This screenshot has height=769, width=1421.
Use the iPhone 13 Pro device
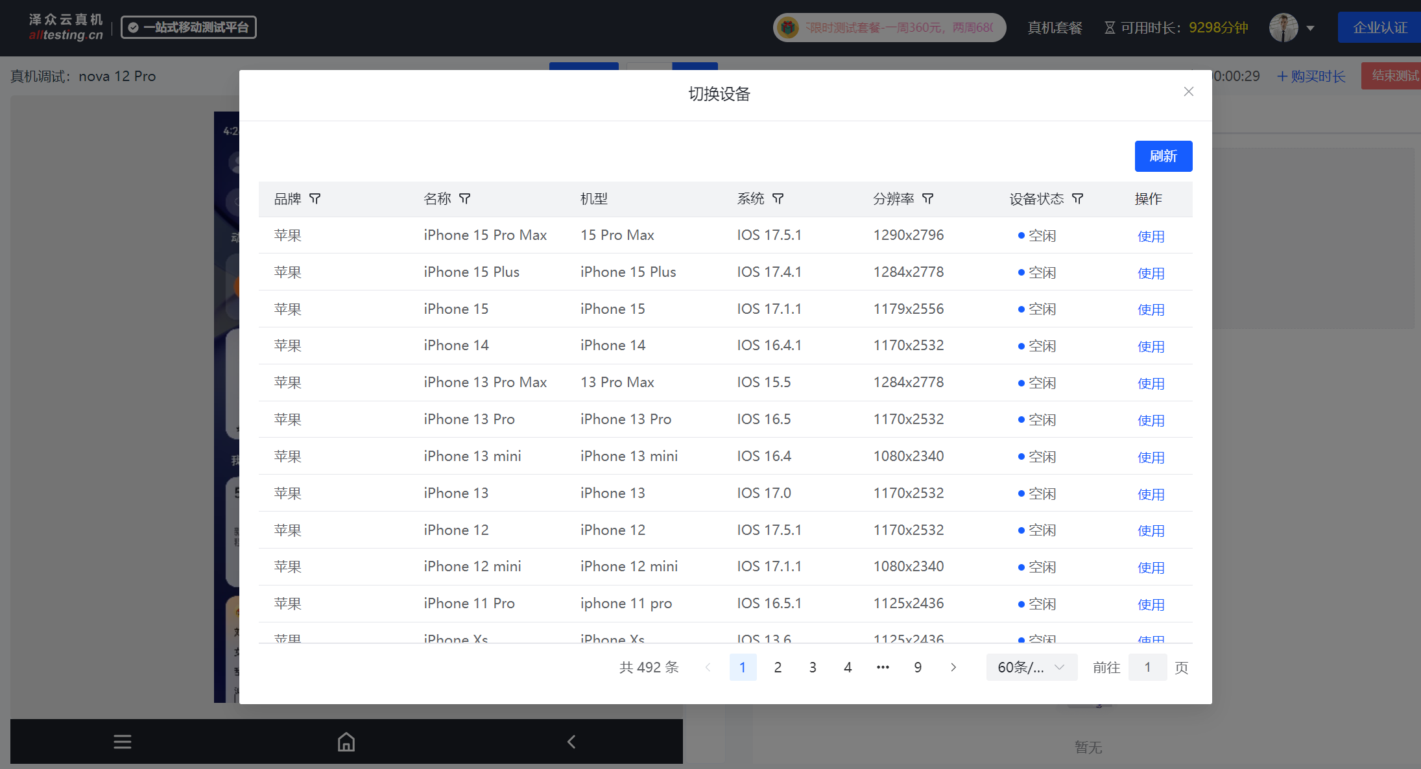tap(1151, 420)
